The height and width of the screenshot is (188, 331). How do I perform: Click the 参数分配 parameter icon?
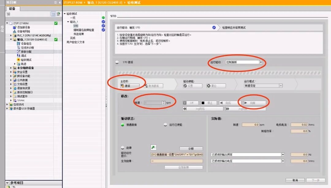tap(18, 52)
